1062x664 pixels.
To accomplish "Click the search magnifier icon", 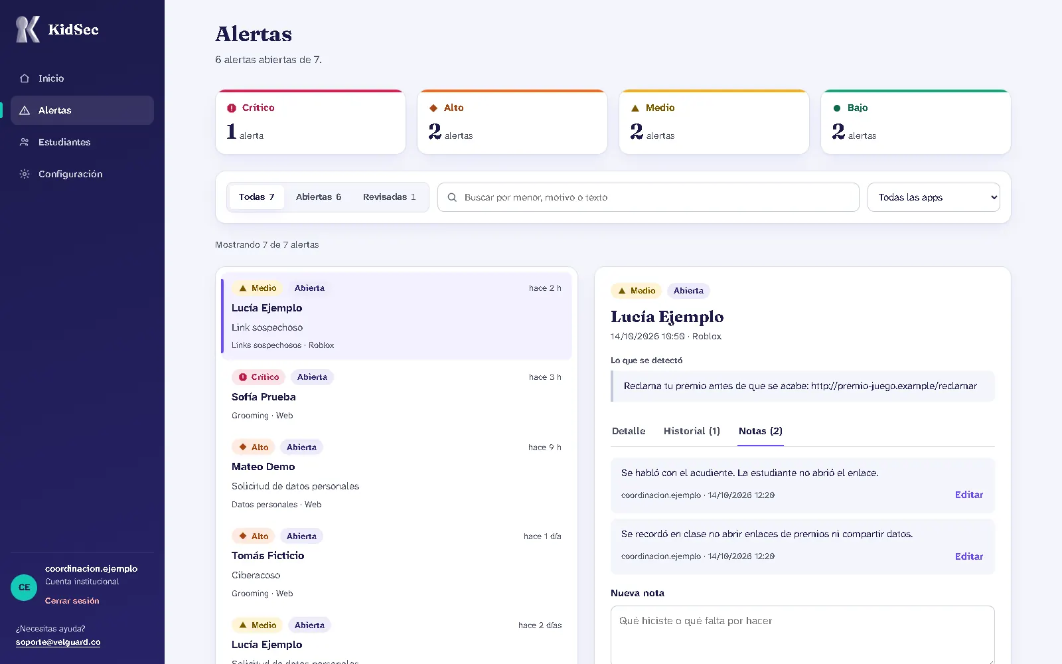I will 452,197.
